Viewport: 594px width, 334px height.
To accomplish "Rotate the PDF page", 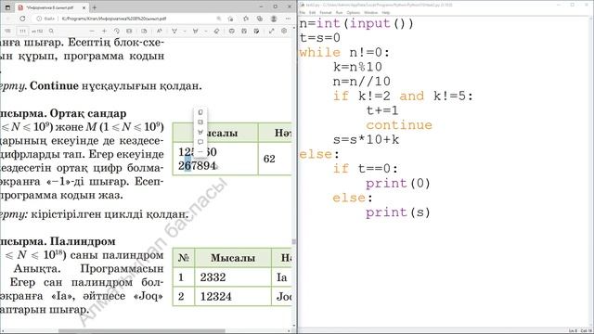I will point(117,31).
